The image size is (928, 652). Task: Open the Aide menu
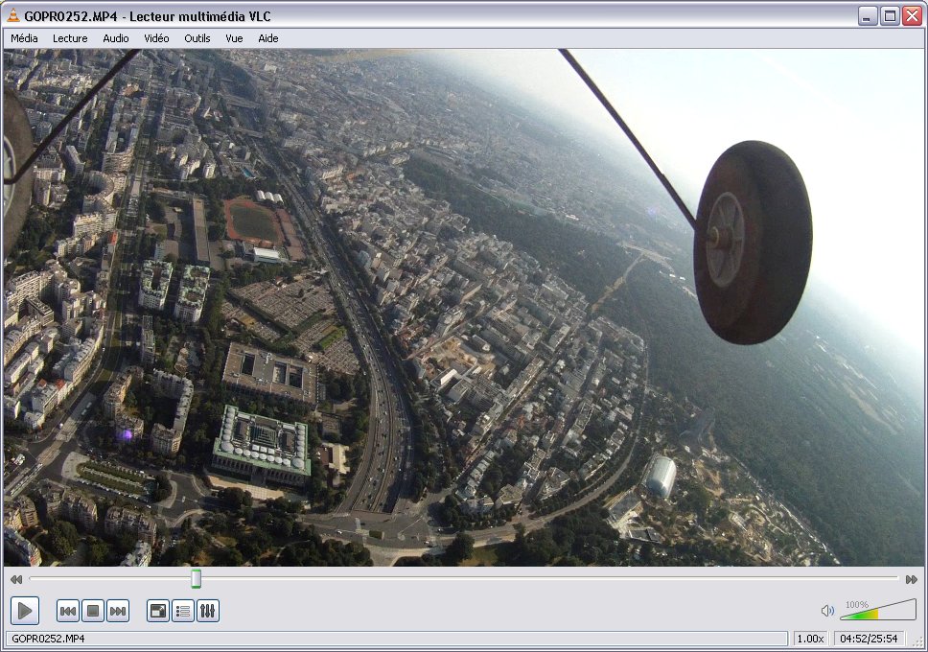(x=268, y=38)
